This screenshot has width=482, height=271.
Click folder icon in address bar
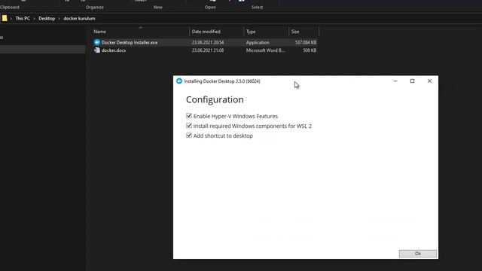(5, 18)
